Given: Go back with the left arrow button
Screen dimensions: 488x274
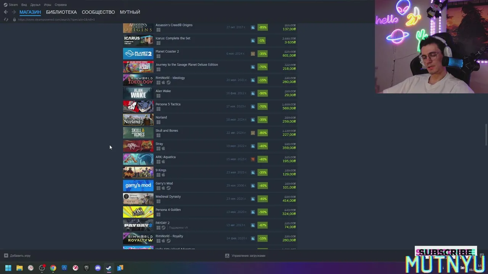Looking at the screenshot, I should coord(6,12).
